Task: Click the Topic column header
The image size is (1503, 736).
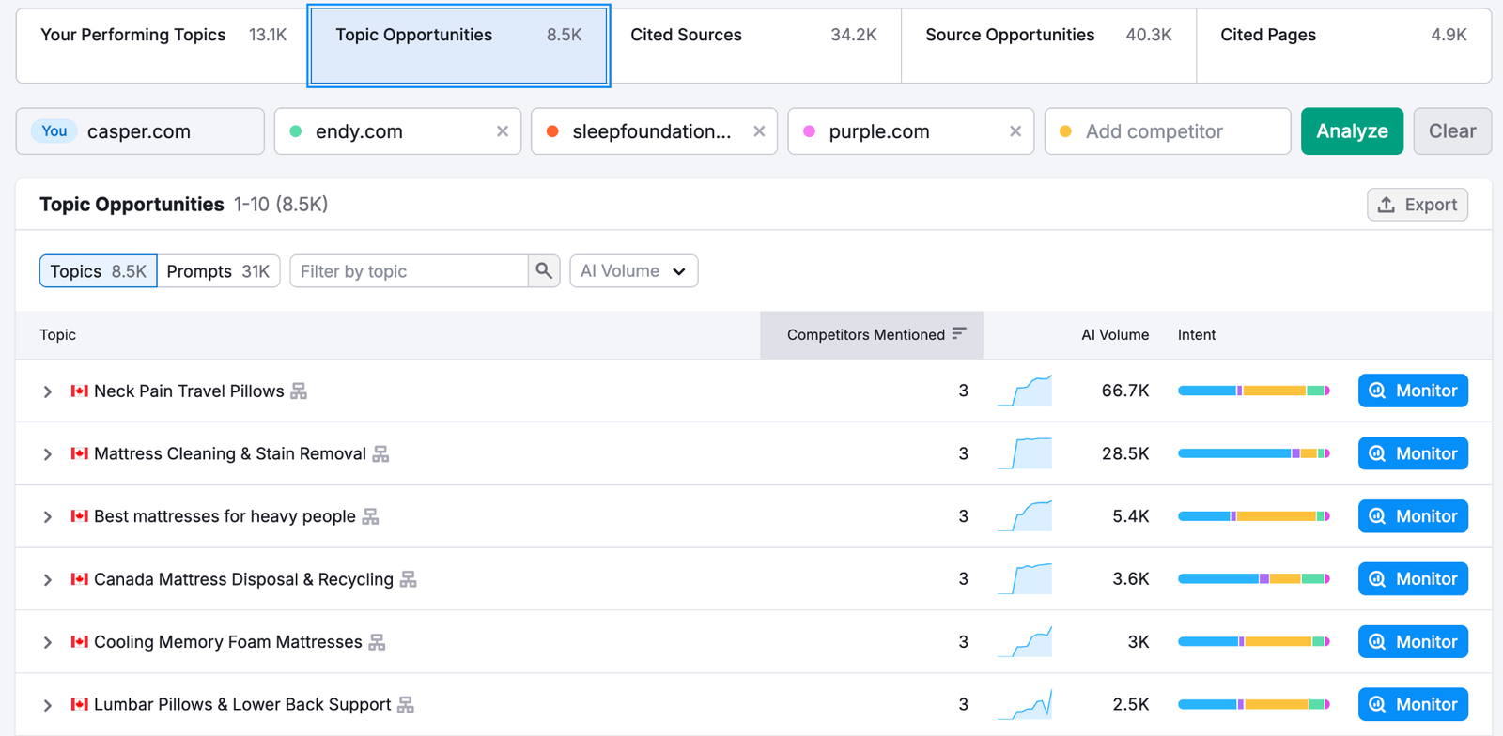Action: tap(58, 335)
